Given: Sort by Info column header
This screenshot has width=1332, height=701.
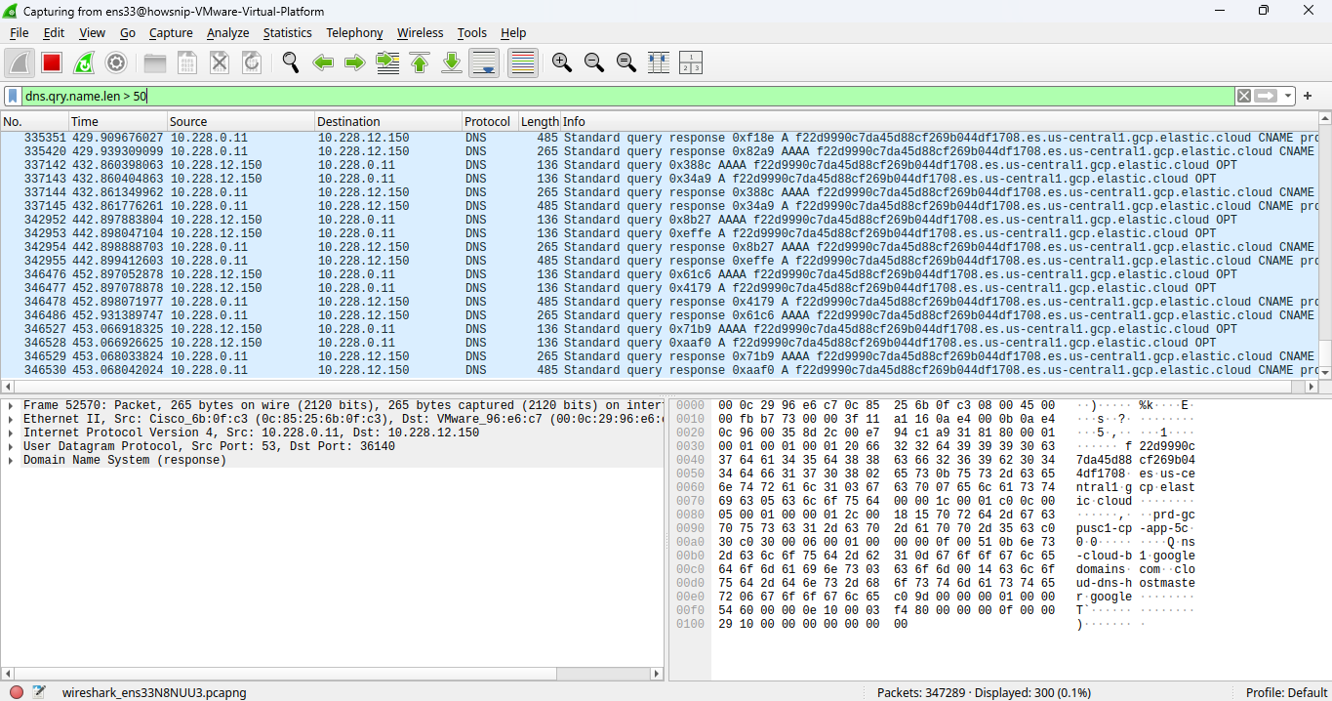Looking at the screenshot, I should 939,121.
